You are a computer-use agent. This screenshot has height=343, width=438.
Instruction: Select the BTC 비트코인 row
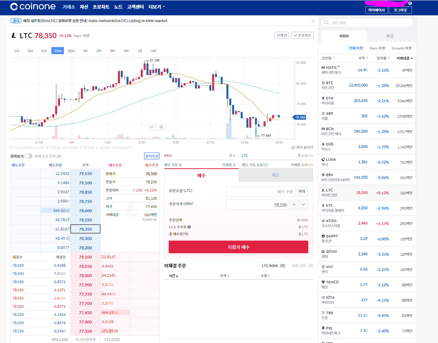[x=367, y=85]
